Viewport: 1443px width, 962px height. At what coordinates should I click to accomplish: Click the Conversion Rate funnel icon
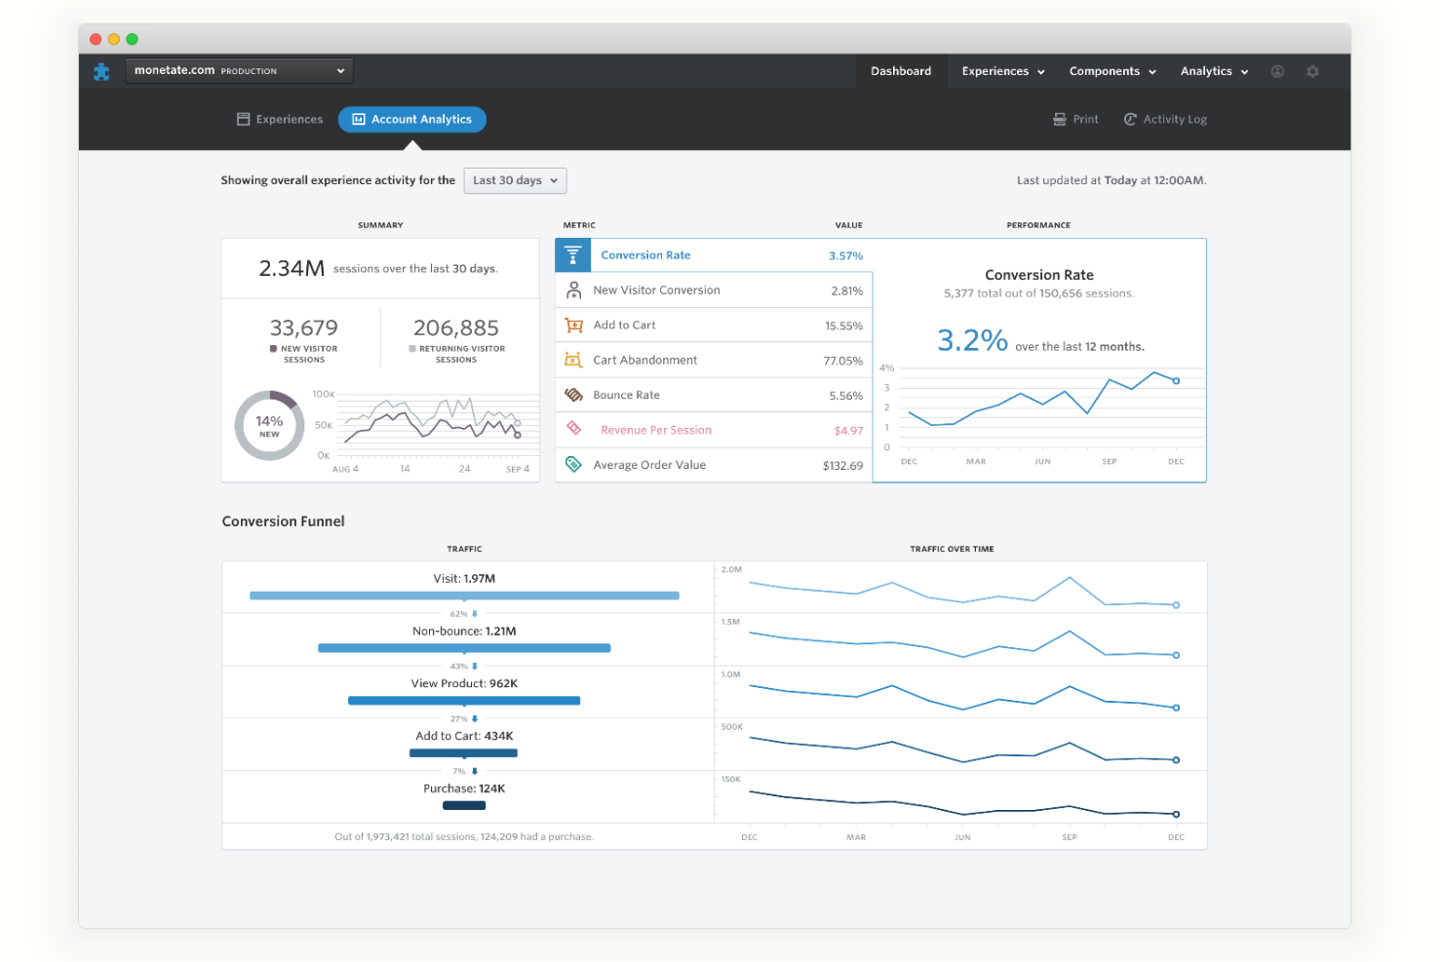(x=573, y=255)
